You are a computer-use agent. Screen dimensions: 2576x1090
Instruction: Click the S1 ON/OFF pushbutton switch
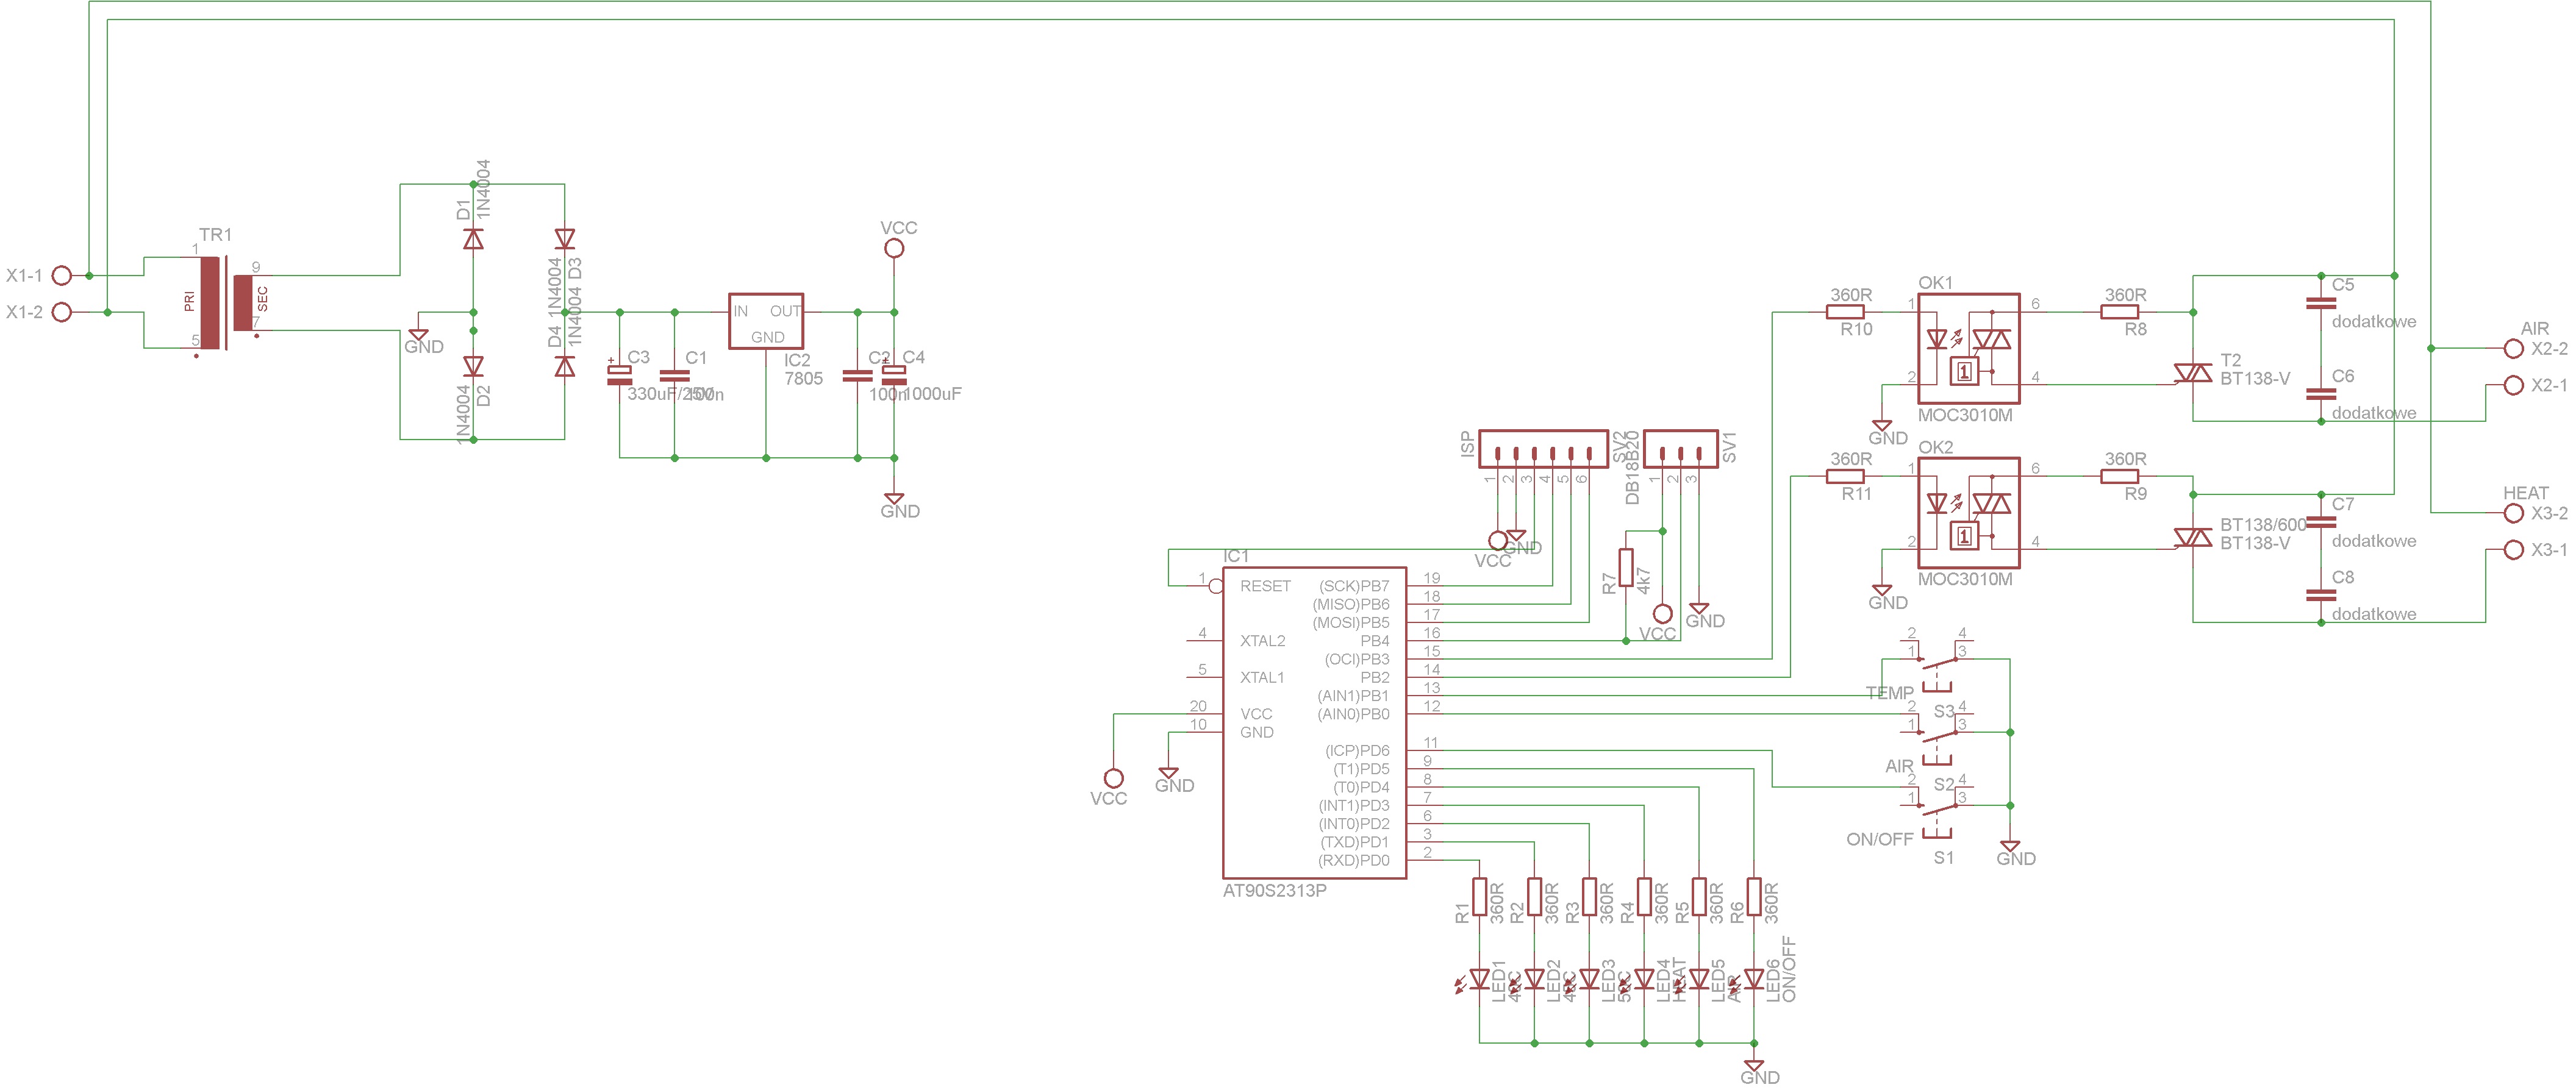pos(1938,811)
